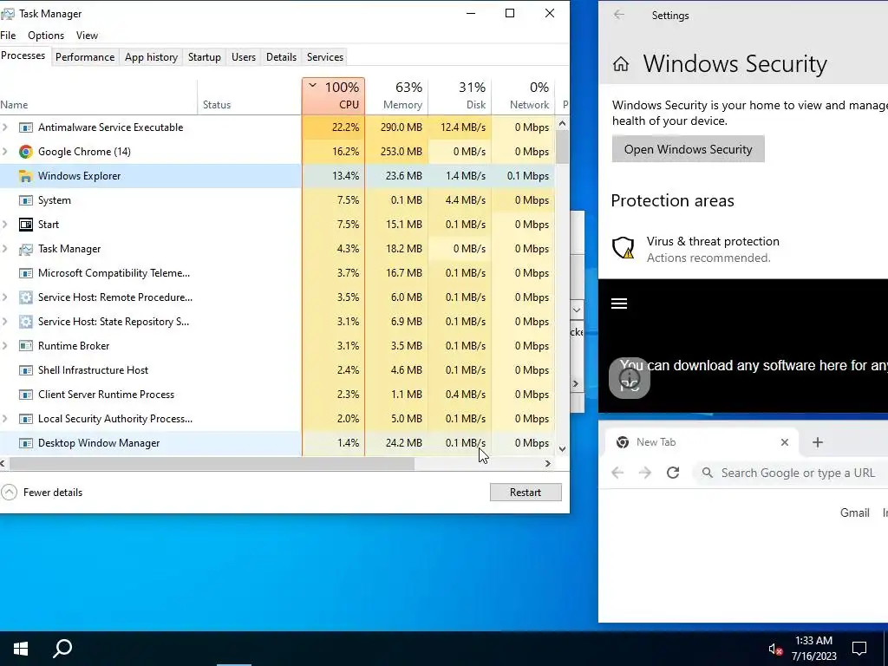Screen dimensions: 888x666
Task: Click the Service Host: State Repository gear icon
Action: [25, 322]
